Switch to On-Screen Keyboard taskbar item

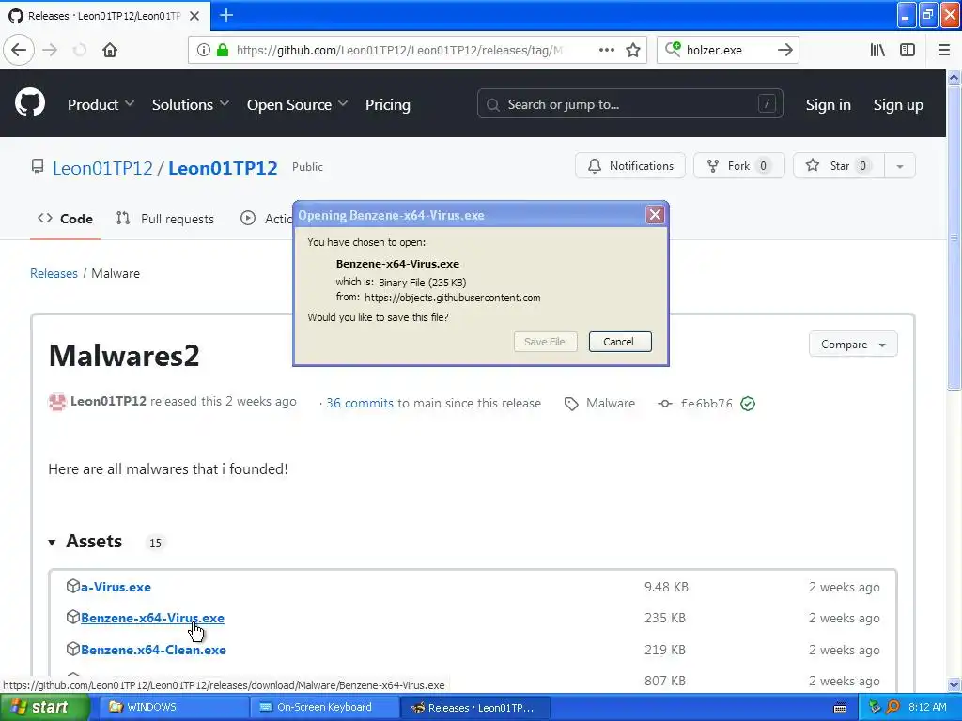pos(324,707)
